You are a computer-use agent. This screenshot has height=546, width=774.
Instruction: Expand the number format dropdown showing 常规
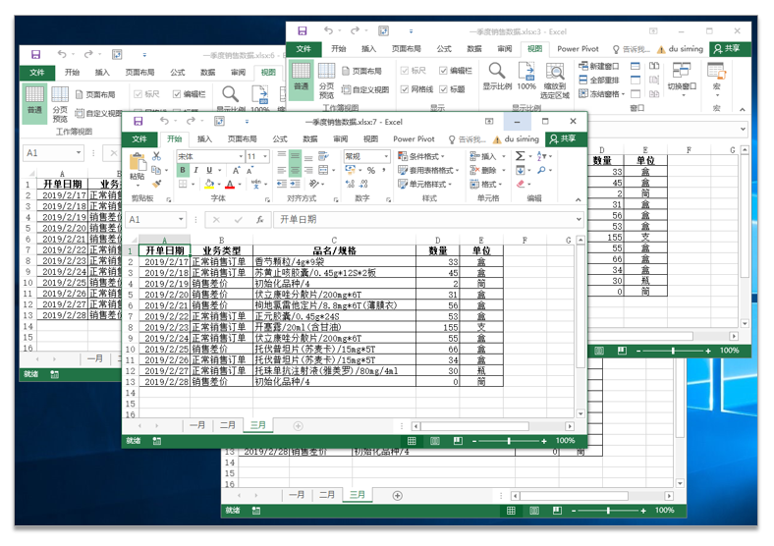[x=386, y=156]
